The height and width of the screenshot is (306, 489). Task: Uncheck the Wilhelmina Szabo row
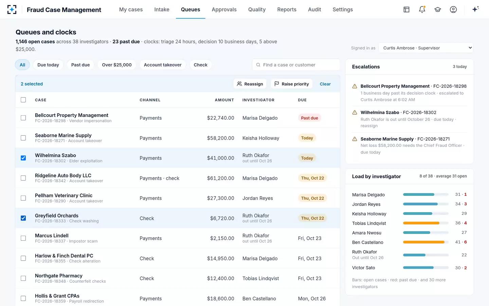(23, 158)
